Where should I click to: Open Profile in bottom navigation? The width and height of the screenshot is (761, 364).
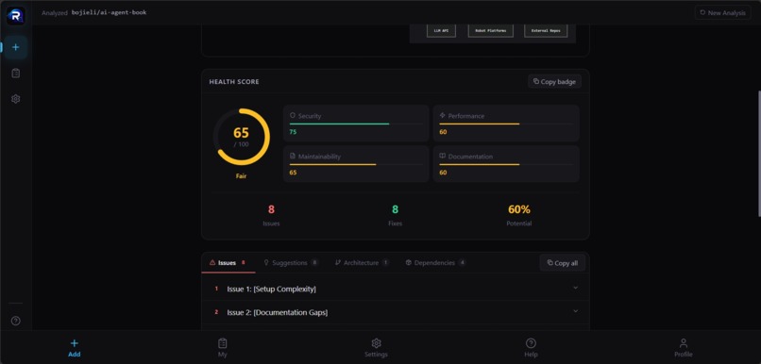click(x=684, y=348)
